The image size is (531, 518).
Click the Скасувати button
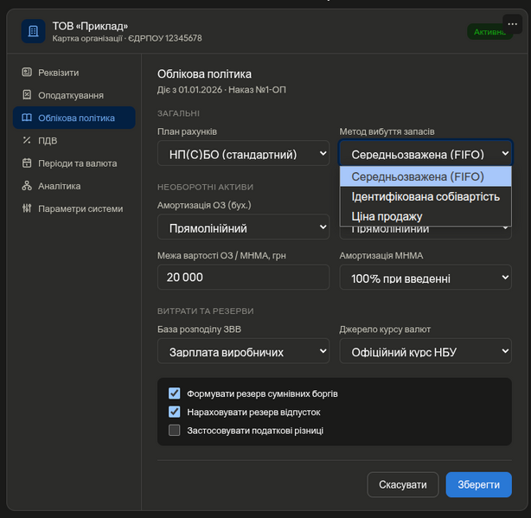click(x=403, y=485)
